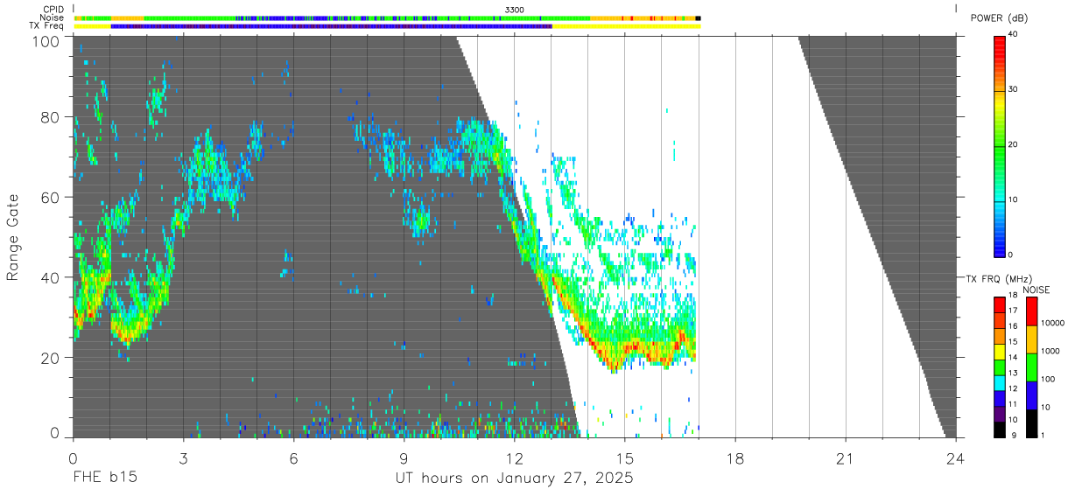Pick the cyan 12–13 MHz TX FRQ segment
This screenshot has width=1075, height=496.
1000,381
